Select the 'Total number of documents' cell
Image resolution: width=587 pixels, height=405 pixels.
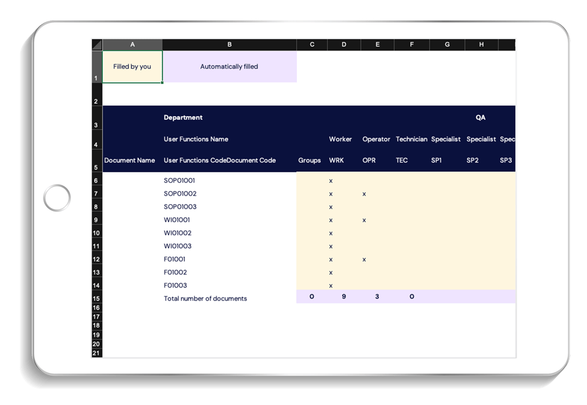click(204, 298)
